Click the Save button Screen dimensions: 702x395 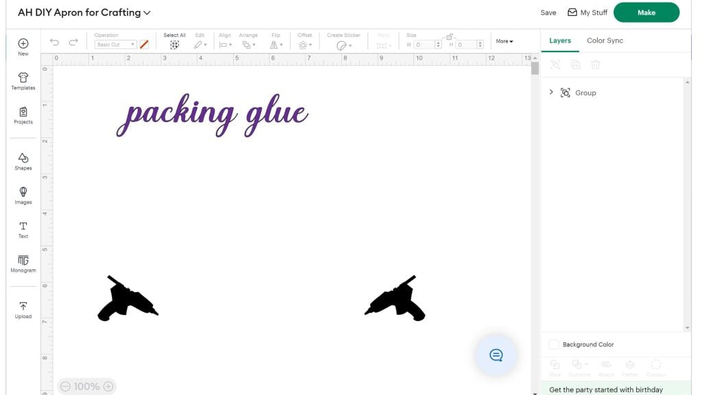tap(548, 12)
